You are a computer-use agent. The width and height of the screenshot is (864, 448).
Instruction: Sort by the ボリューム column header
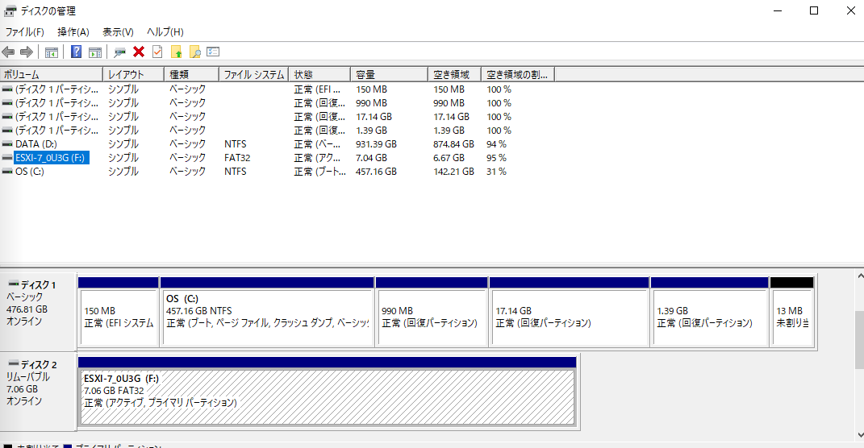click(x=52, y=74)
